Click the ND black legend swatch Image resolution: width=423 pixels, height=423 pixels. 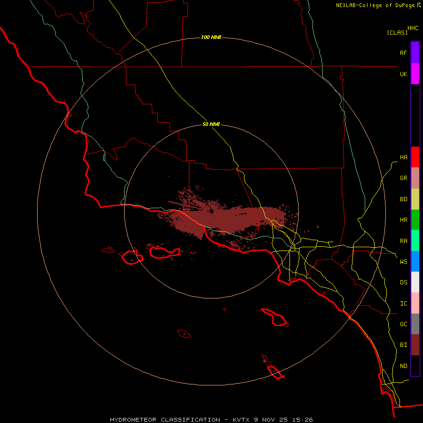[x=415, y=366]
